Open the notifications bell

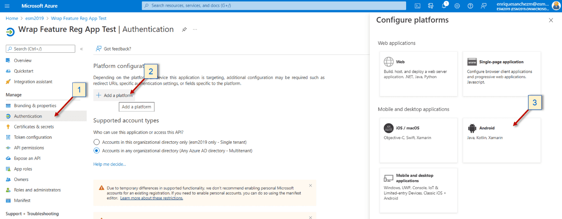coord(444,6)
